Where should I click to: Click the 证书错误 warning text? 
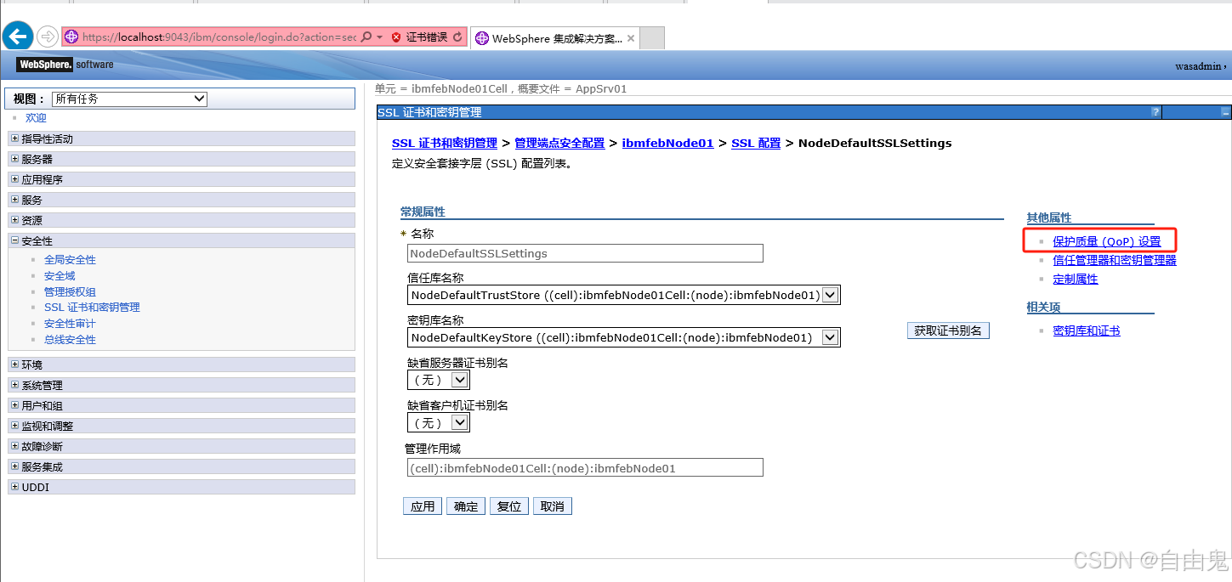click(x=427, y=37)
